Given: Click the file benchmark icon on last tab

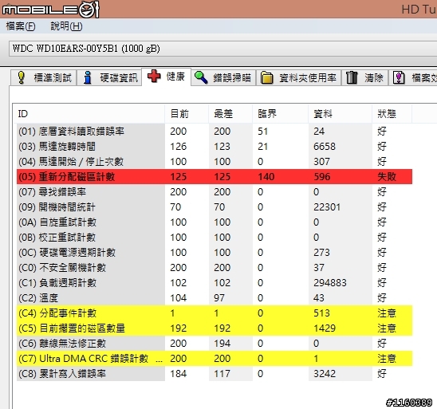Looking at the screenshot, I should [399, 77].
